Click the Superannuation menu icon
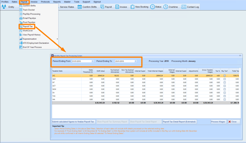This screenshot has height=143, width=246. pyautogui.click(x=21, y=39)
